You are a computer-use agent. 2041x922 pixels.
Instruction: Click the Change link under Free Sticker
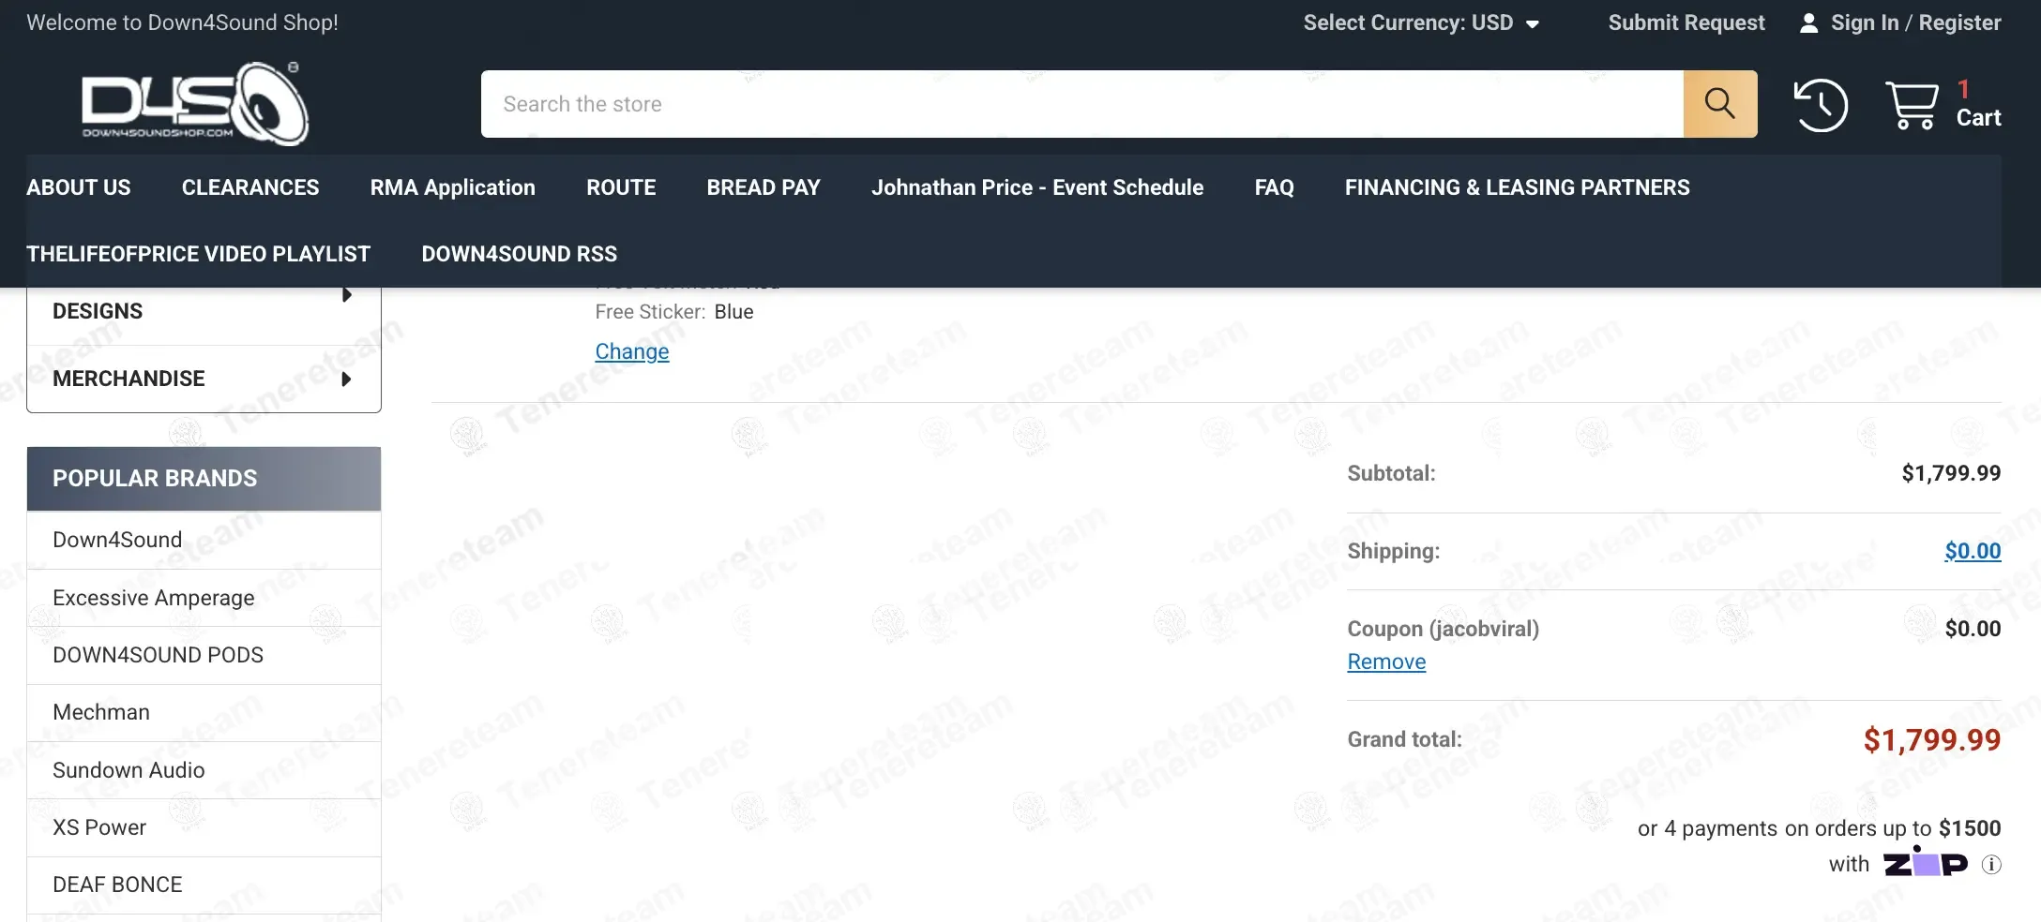click(632, 351)
